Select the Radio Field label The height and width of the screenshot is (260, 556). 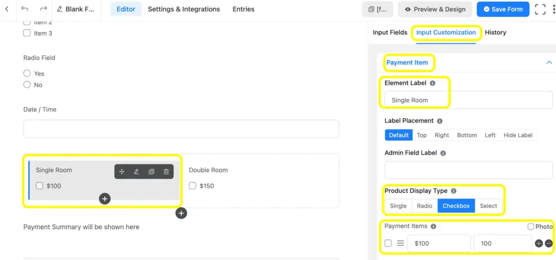click(39, 58)
